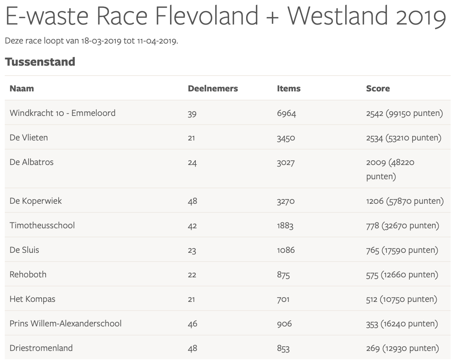The width and height of the screenshot is (455, 364).
Task: Click the Naam column header
Action: (x=22, y=89)
